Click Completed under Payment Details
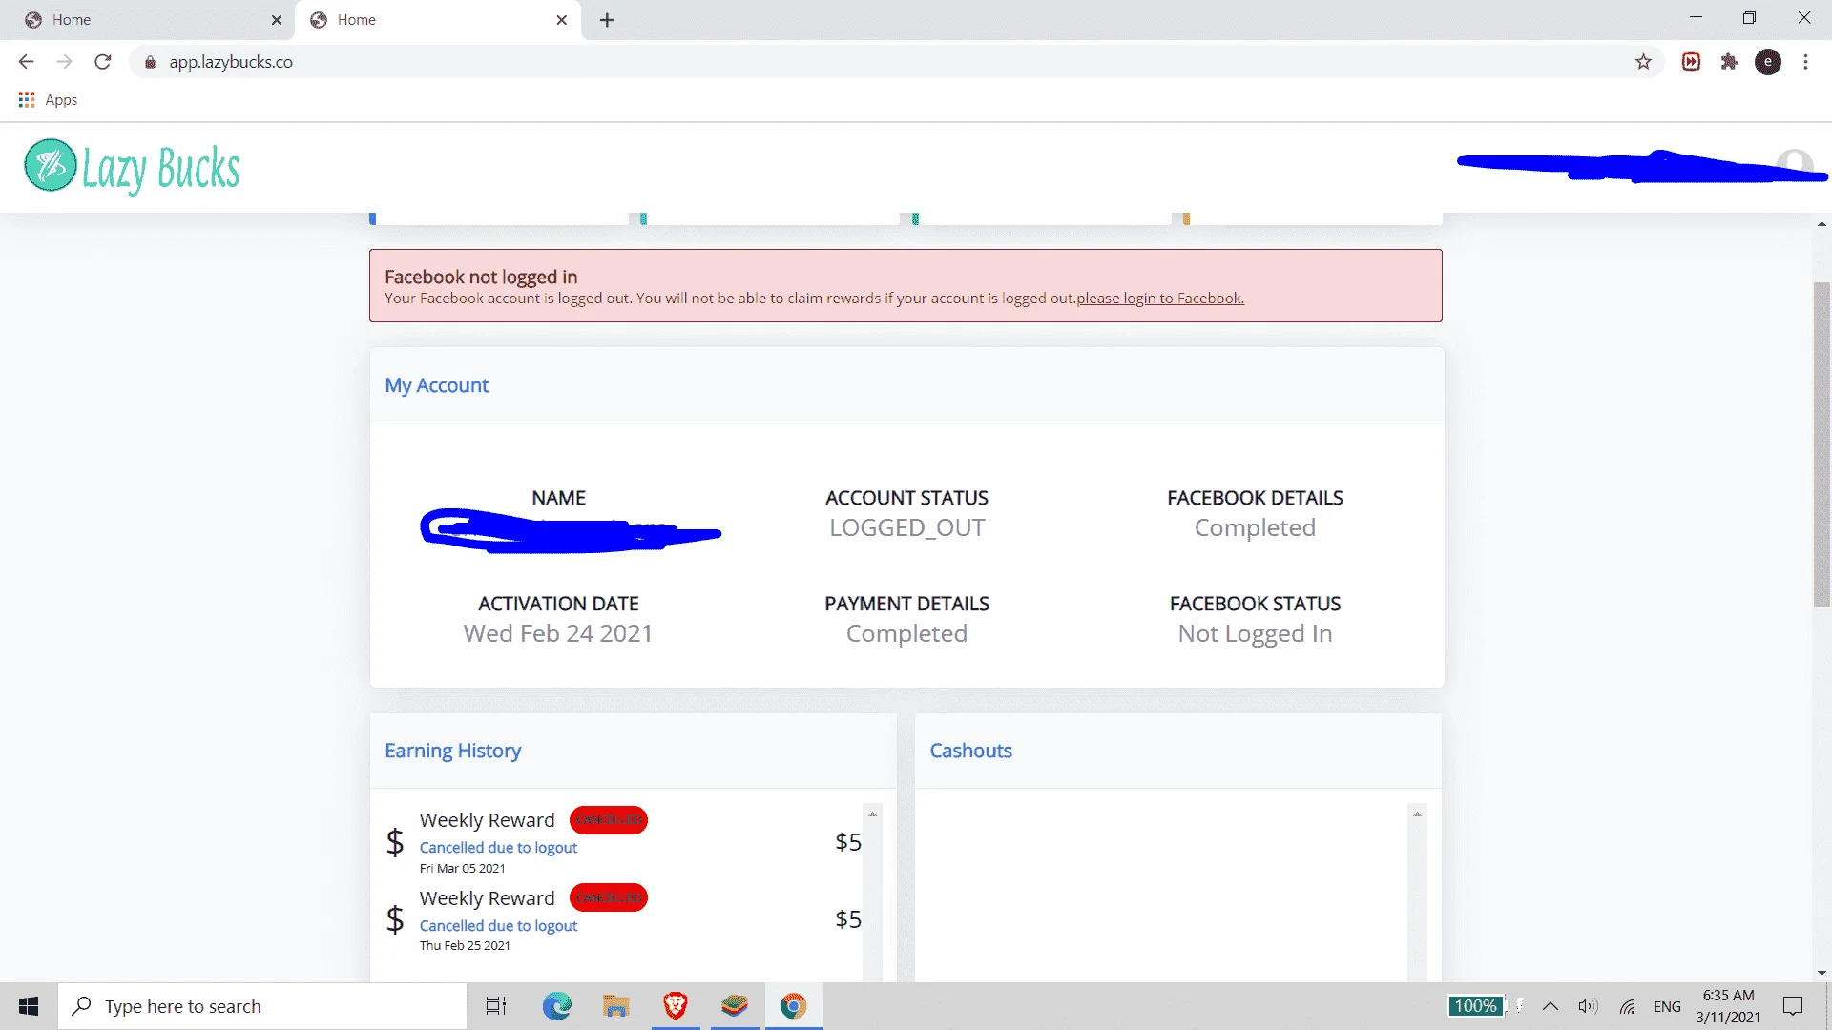The image size is (1832, 1030). click(906, 633)
